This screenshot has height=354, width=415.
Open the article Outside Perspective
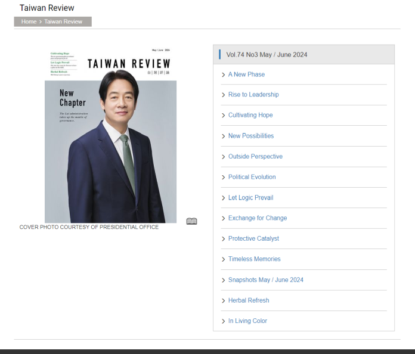(x=255, y=156)
